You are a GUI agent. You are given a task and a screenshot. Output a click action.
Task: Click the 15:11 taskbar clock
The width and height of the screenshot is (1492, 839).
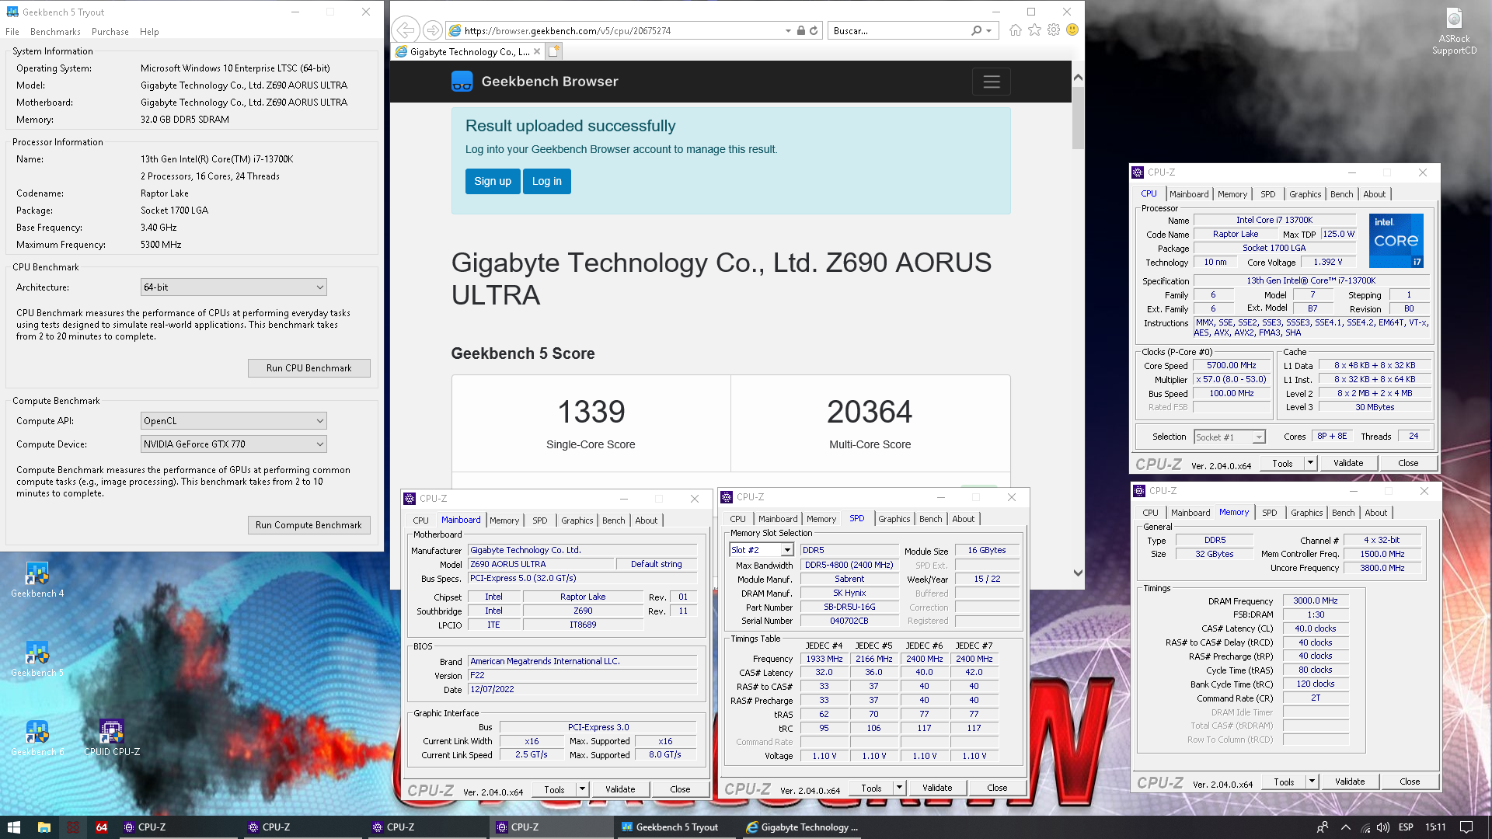[x=1435, y=827]
